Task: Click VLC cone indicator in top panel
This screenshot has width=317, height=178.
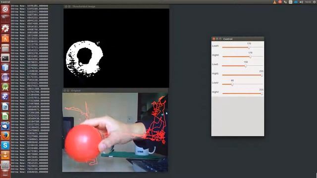Action: [x=274, y=2]
